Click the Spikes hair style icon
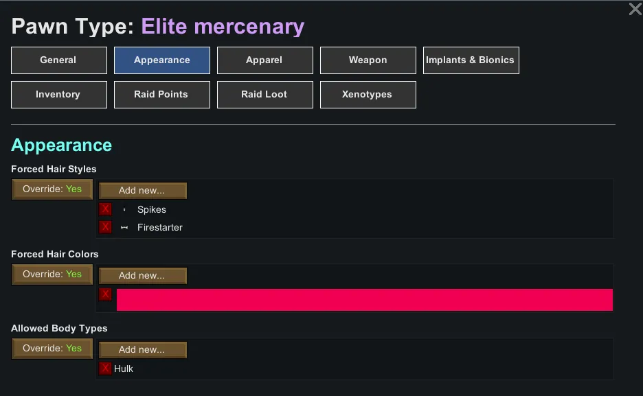 pyautogui.click(x=124, y=209)
